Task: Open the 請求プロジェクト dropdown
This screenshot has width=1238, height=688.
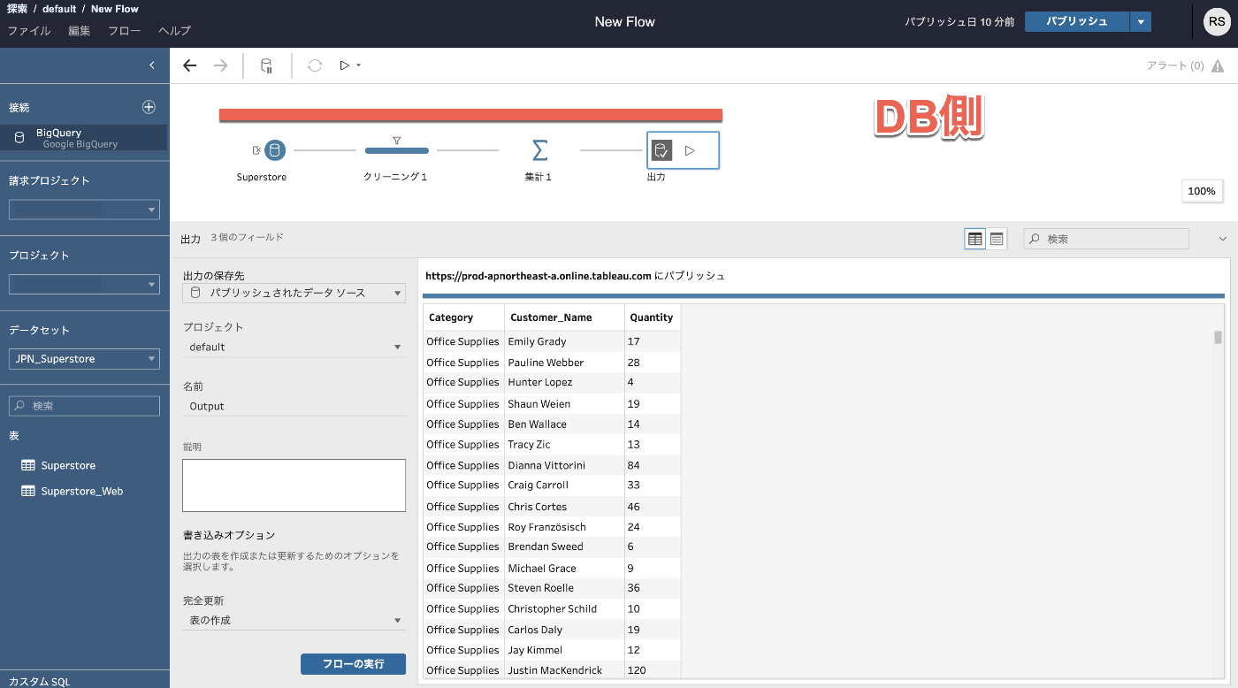Action: click(x=84, y=210)
